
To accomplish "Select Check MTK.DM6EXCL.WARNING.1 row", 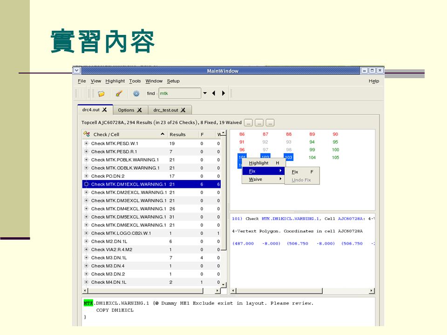I will [151, 225].
